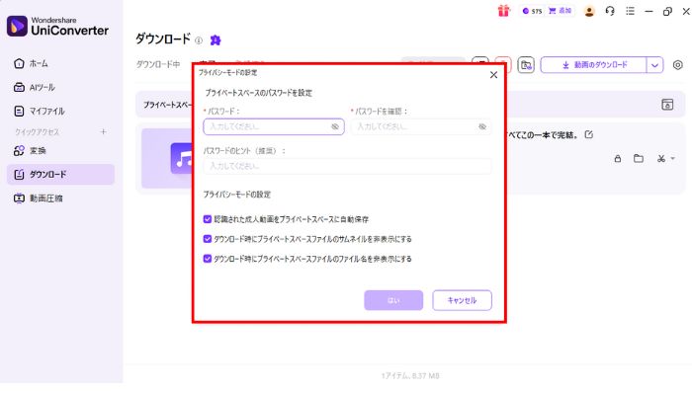Click the lock icon on the file row
This screenshot has height=395, width=692.
coord(618,158)
